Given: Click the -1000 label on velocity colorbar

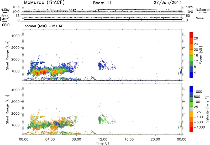Looking at the screenshot, I should [x=199, y=127].
